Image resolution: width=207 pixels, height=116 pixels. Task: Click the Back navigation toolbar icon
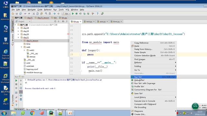[x=55, y=14]
